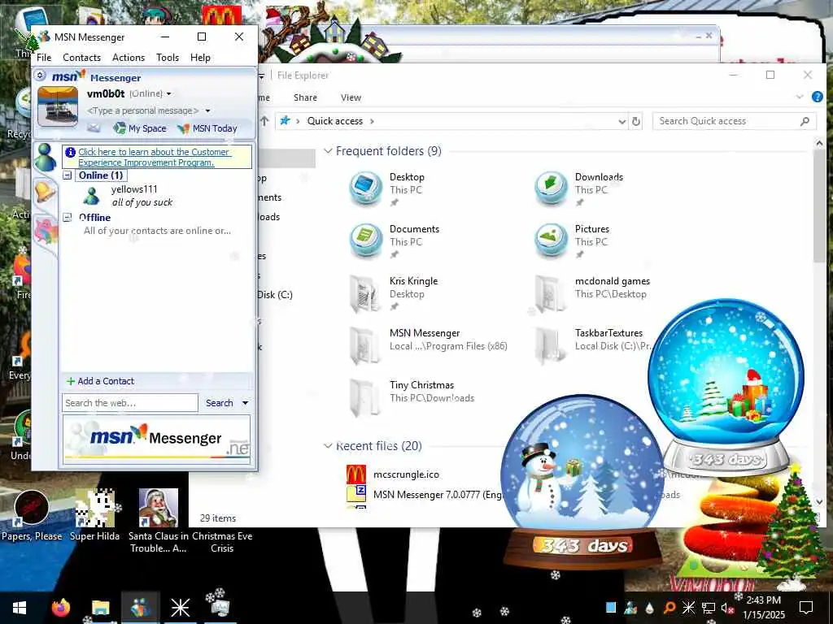The height and width of the screenshot is (624, 833).
Task: Select the colorful third sidebar tab in Messenger
Action: click(x=46, y=231)
